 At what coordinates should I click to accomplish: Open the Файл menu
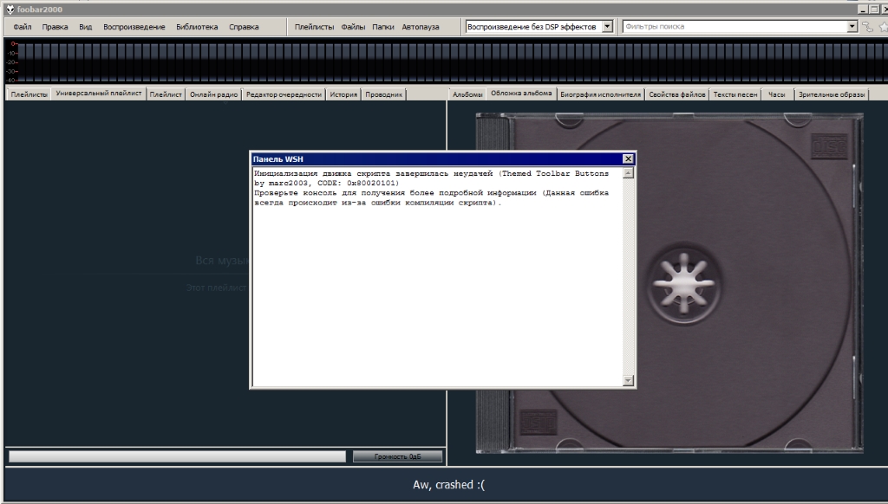[x=23, y=27]
